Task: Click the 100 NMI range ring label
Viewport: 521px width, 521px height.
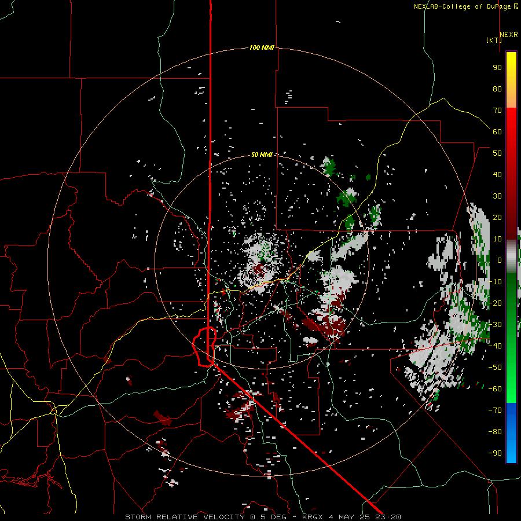Action: tap(262, 47)
